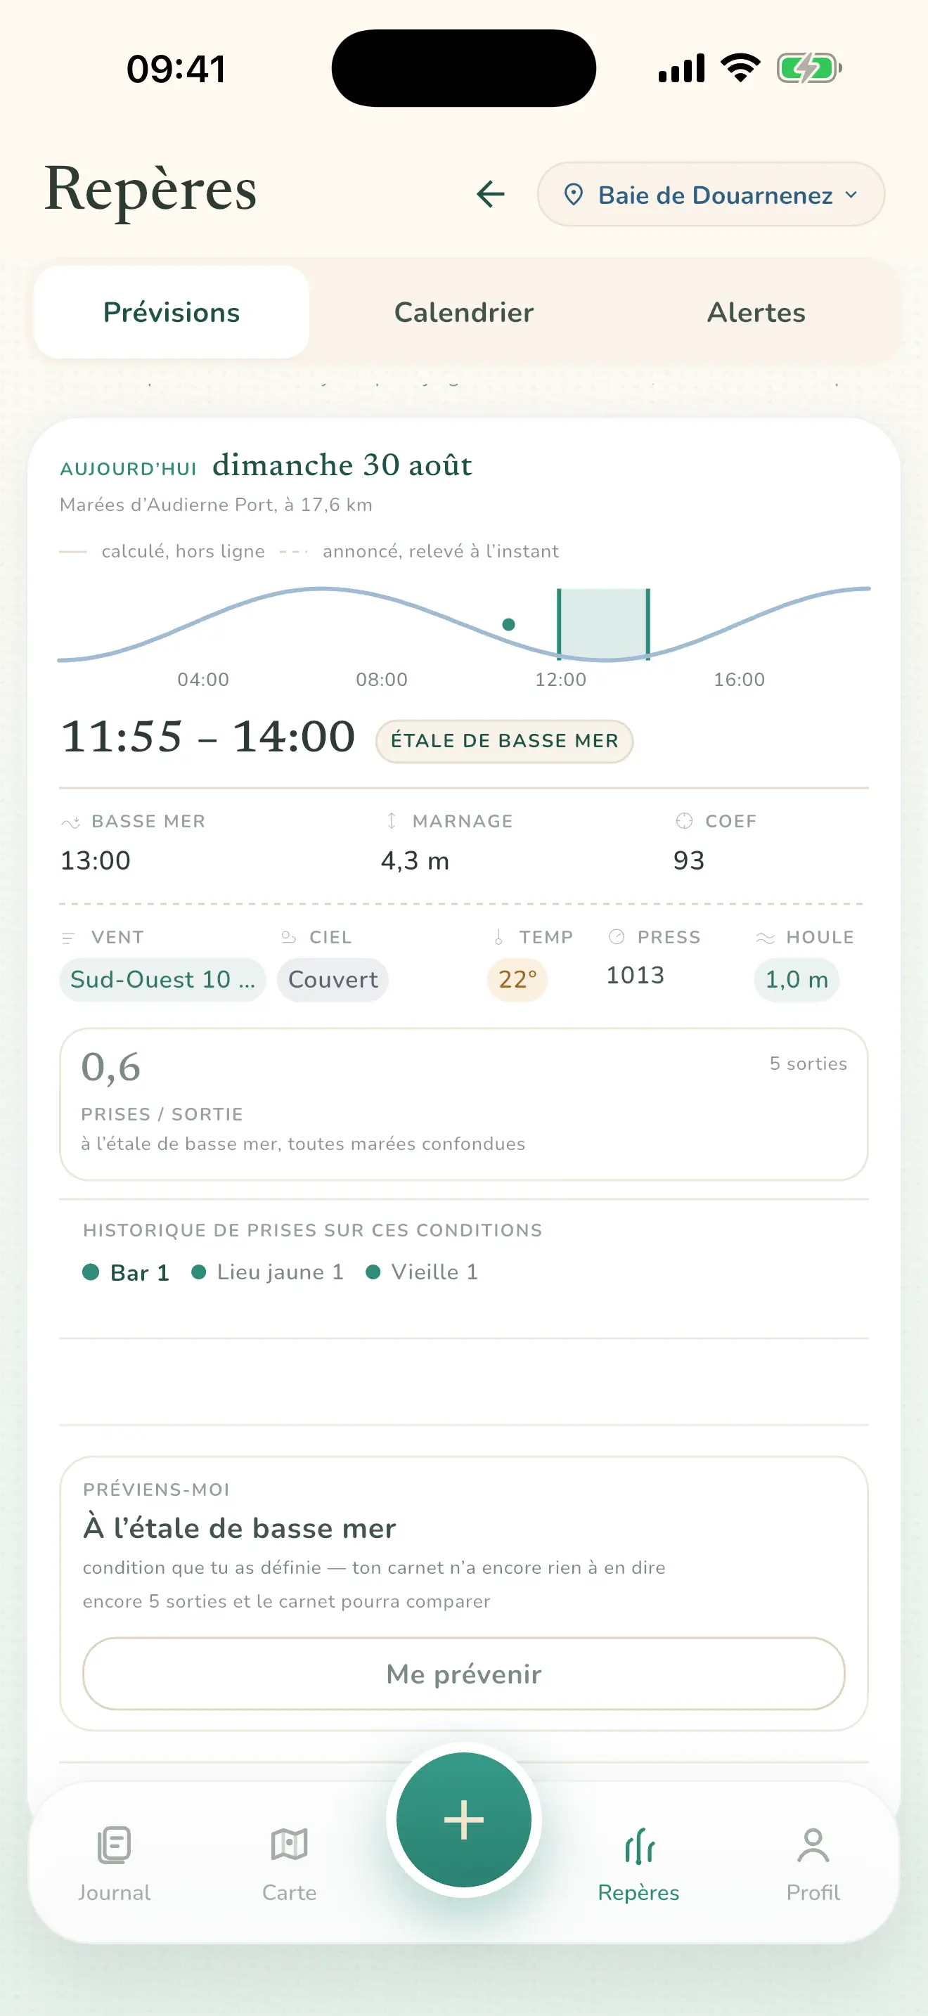The width and height of the screenshot is (928, 2016).
Task: Tap the green plus add button
Action: coord(464,1818)
